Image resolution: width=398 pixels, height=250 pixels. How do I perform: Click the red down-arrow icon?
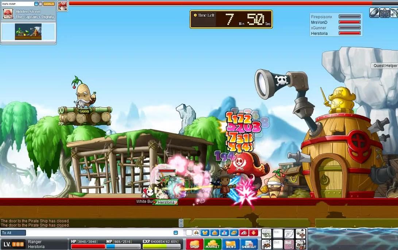coord(253,233)
